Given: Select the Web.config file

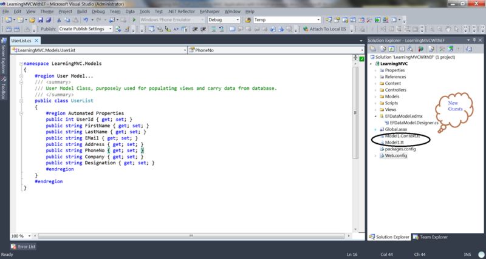Looking at the screenshot, I should coord(396,156).
